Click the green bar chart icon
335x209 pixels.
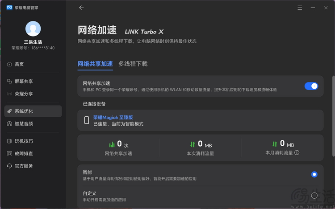pyautogui.click(x=112, y=144)
